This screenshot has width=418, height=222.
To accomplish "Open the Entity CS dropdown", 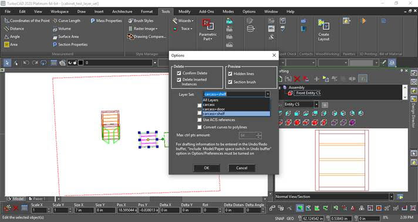I will [x=316, y=104].
